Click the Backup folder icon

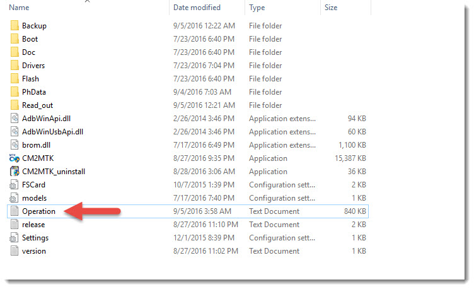coord(14,26)
